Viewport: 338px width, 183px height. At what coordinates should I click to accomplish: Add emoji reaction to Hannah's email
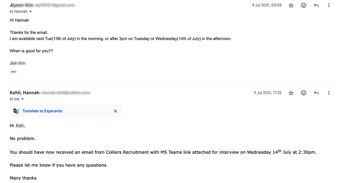click(304, 93)
